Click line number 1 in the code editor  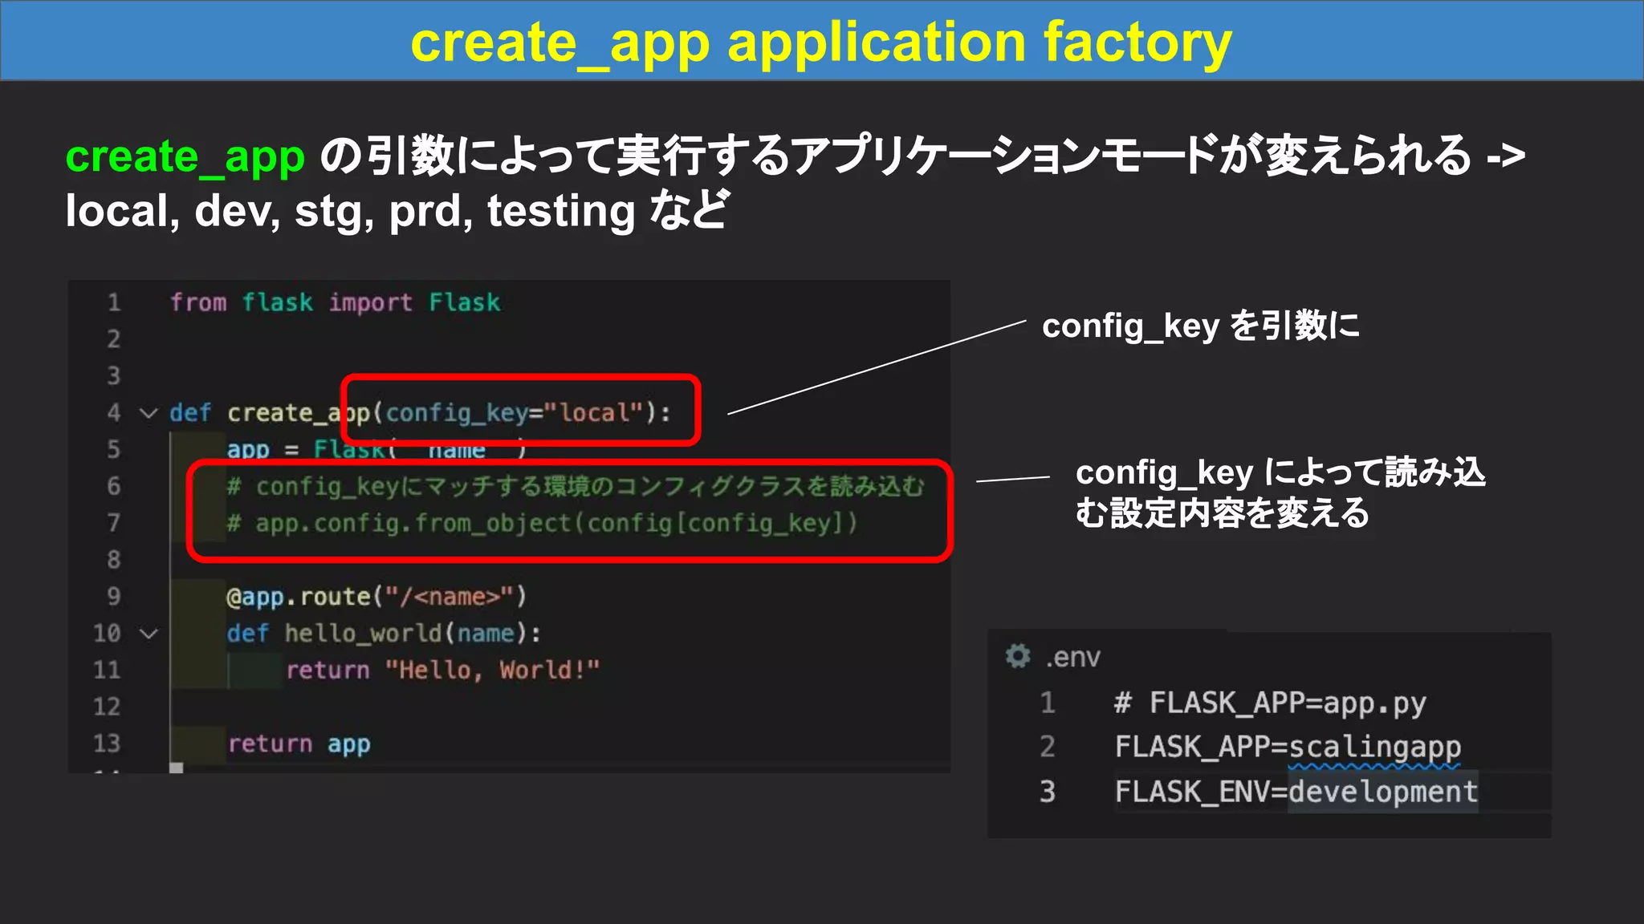[114, 302]
